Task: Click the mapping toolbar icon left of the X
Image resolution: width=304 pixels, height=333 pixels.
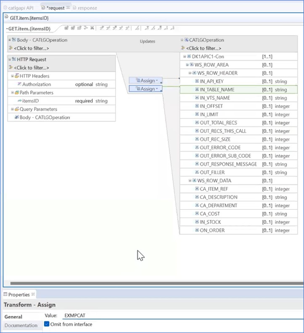Action: pyautogui.click(x=85, y=28)
